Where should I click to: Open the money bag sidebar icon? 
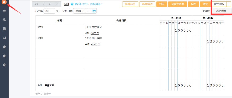pyautogui.click(x=4, y=20)
